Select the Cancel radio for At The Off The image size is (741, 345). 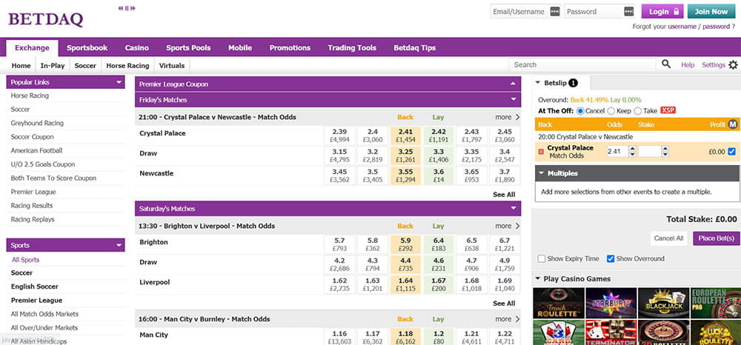point(580,111)
